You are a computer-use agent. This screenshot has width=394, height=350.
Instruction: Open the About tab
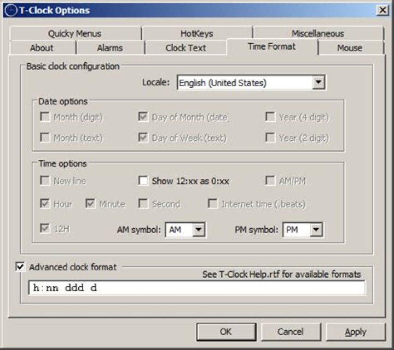pyautogui.click(x=42, y=48)
